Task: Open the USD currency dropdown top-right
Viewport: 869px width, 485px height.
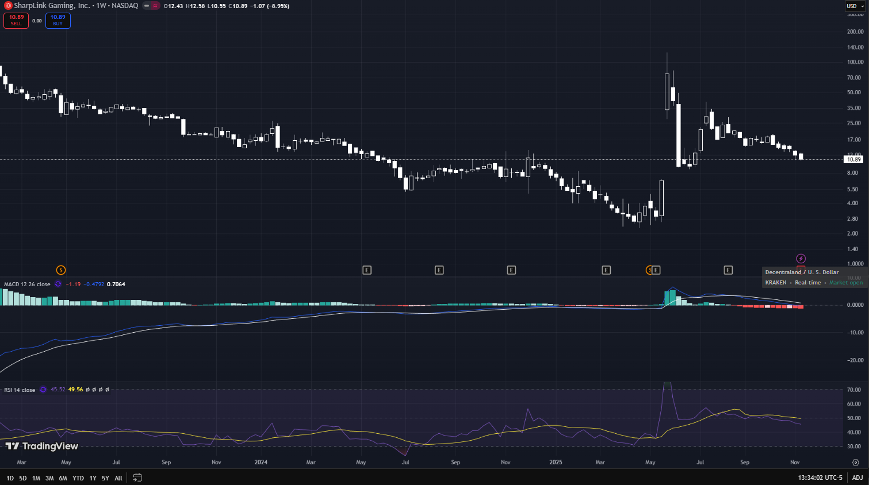Action: 854,6
